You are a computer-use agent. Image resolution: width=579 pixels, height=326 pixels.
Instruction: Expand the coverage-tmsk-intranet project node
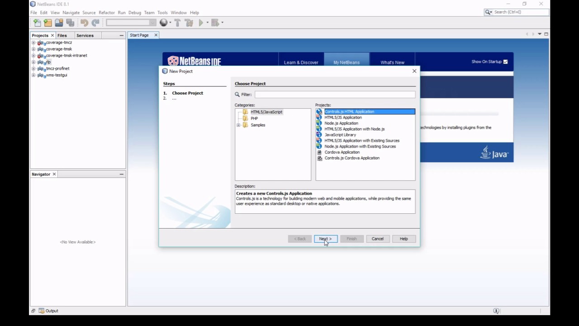tap(33, 56)
